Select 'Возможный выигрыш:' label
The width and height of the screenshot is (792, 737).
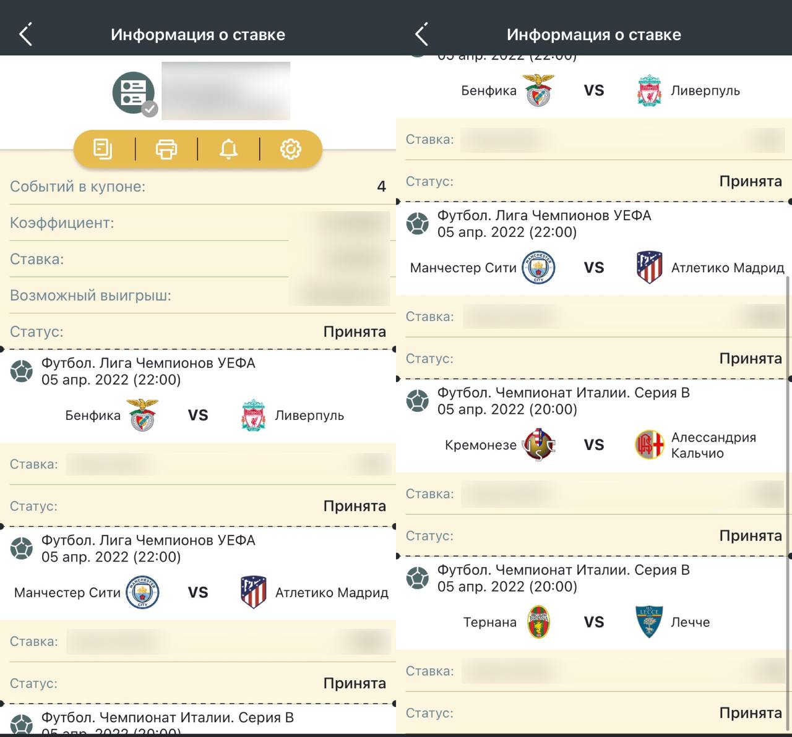click(x=90, y=296)
